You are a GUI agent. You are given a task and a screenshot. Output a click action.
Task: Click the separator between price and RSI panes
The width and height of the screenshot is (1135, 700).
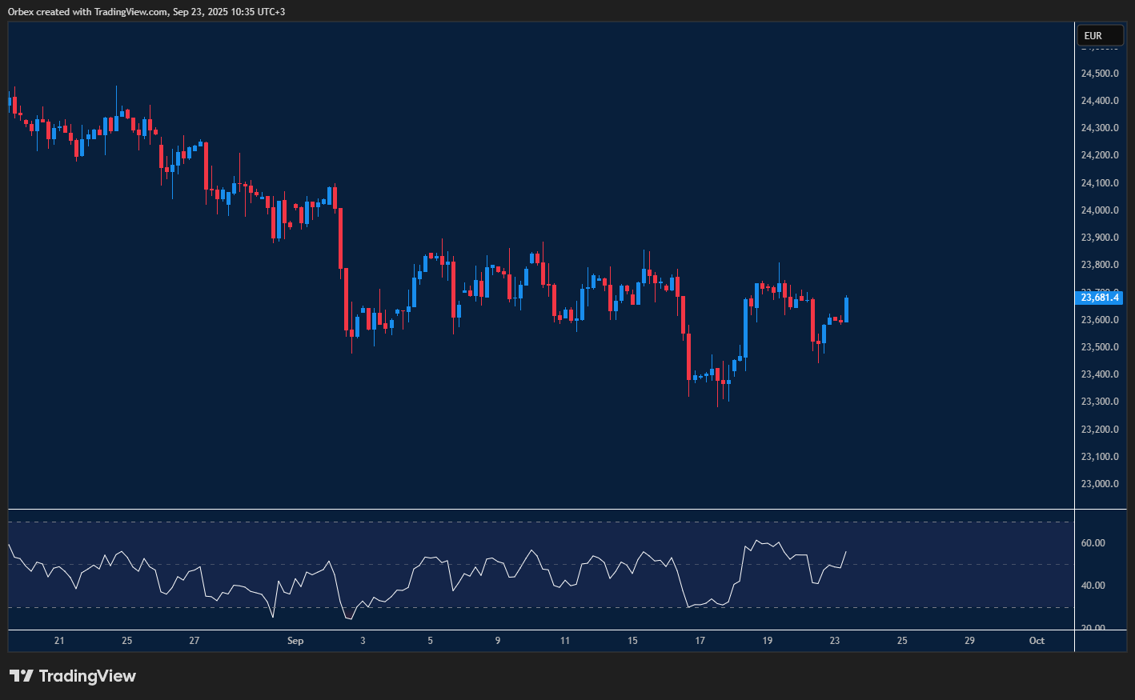pyautogui.click(x=540, y=510)
